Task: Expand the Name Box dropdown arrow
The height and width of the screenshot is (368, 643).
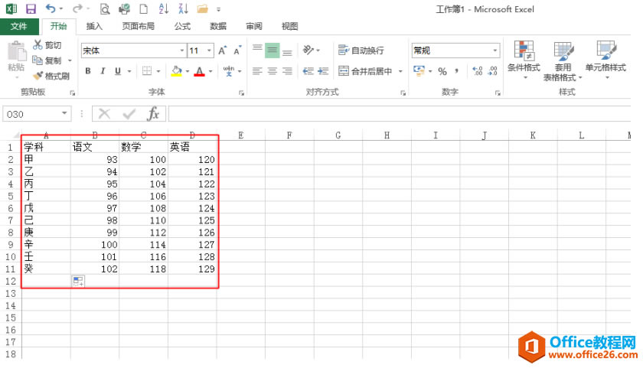Action: pyautogui.click(x=64, y=113)
